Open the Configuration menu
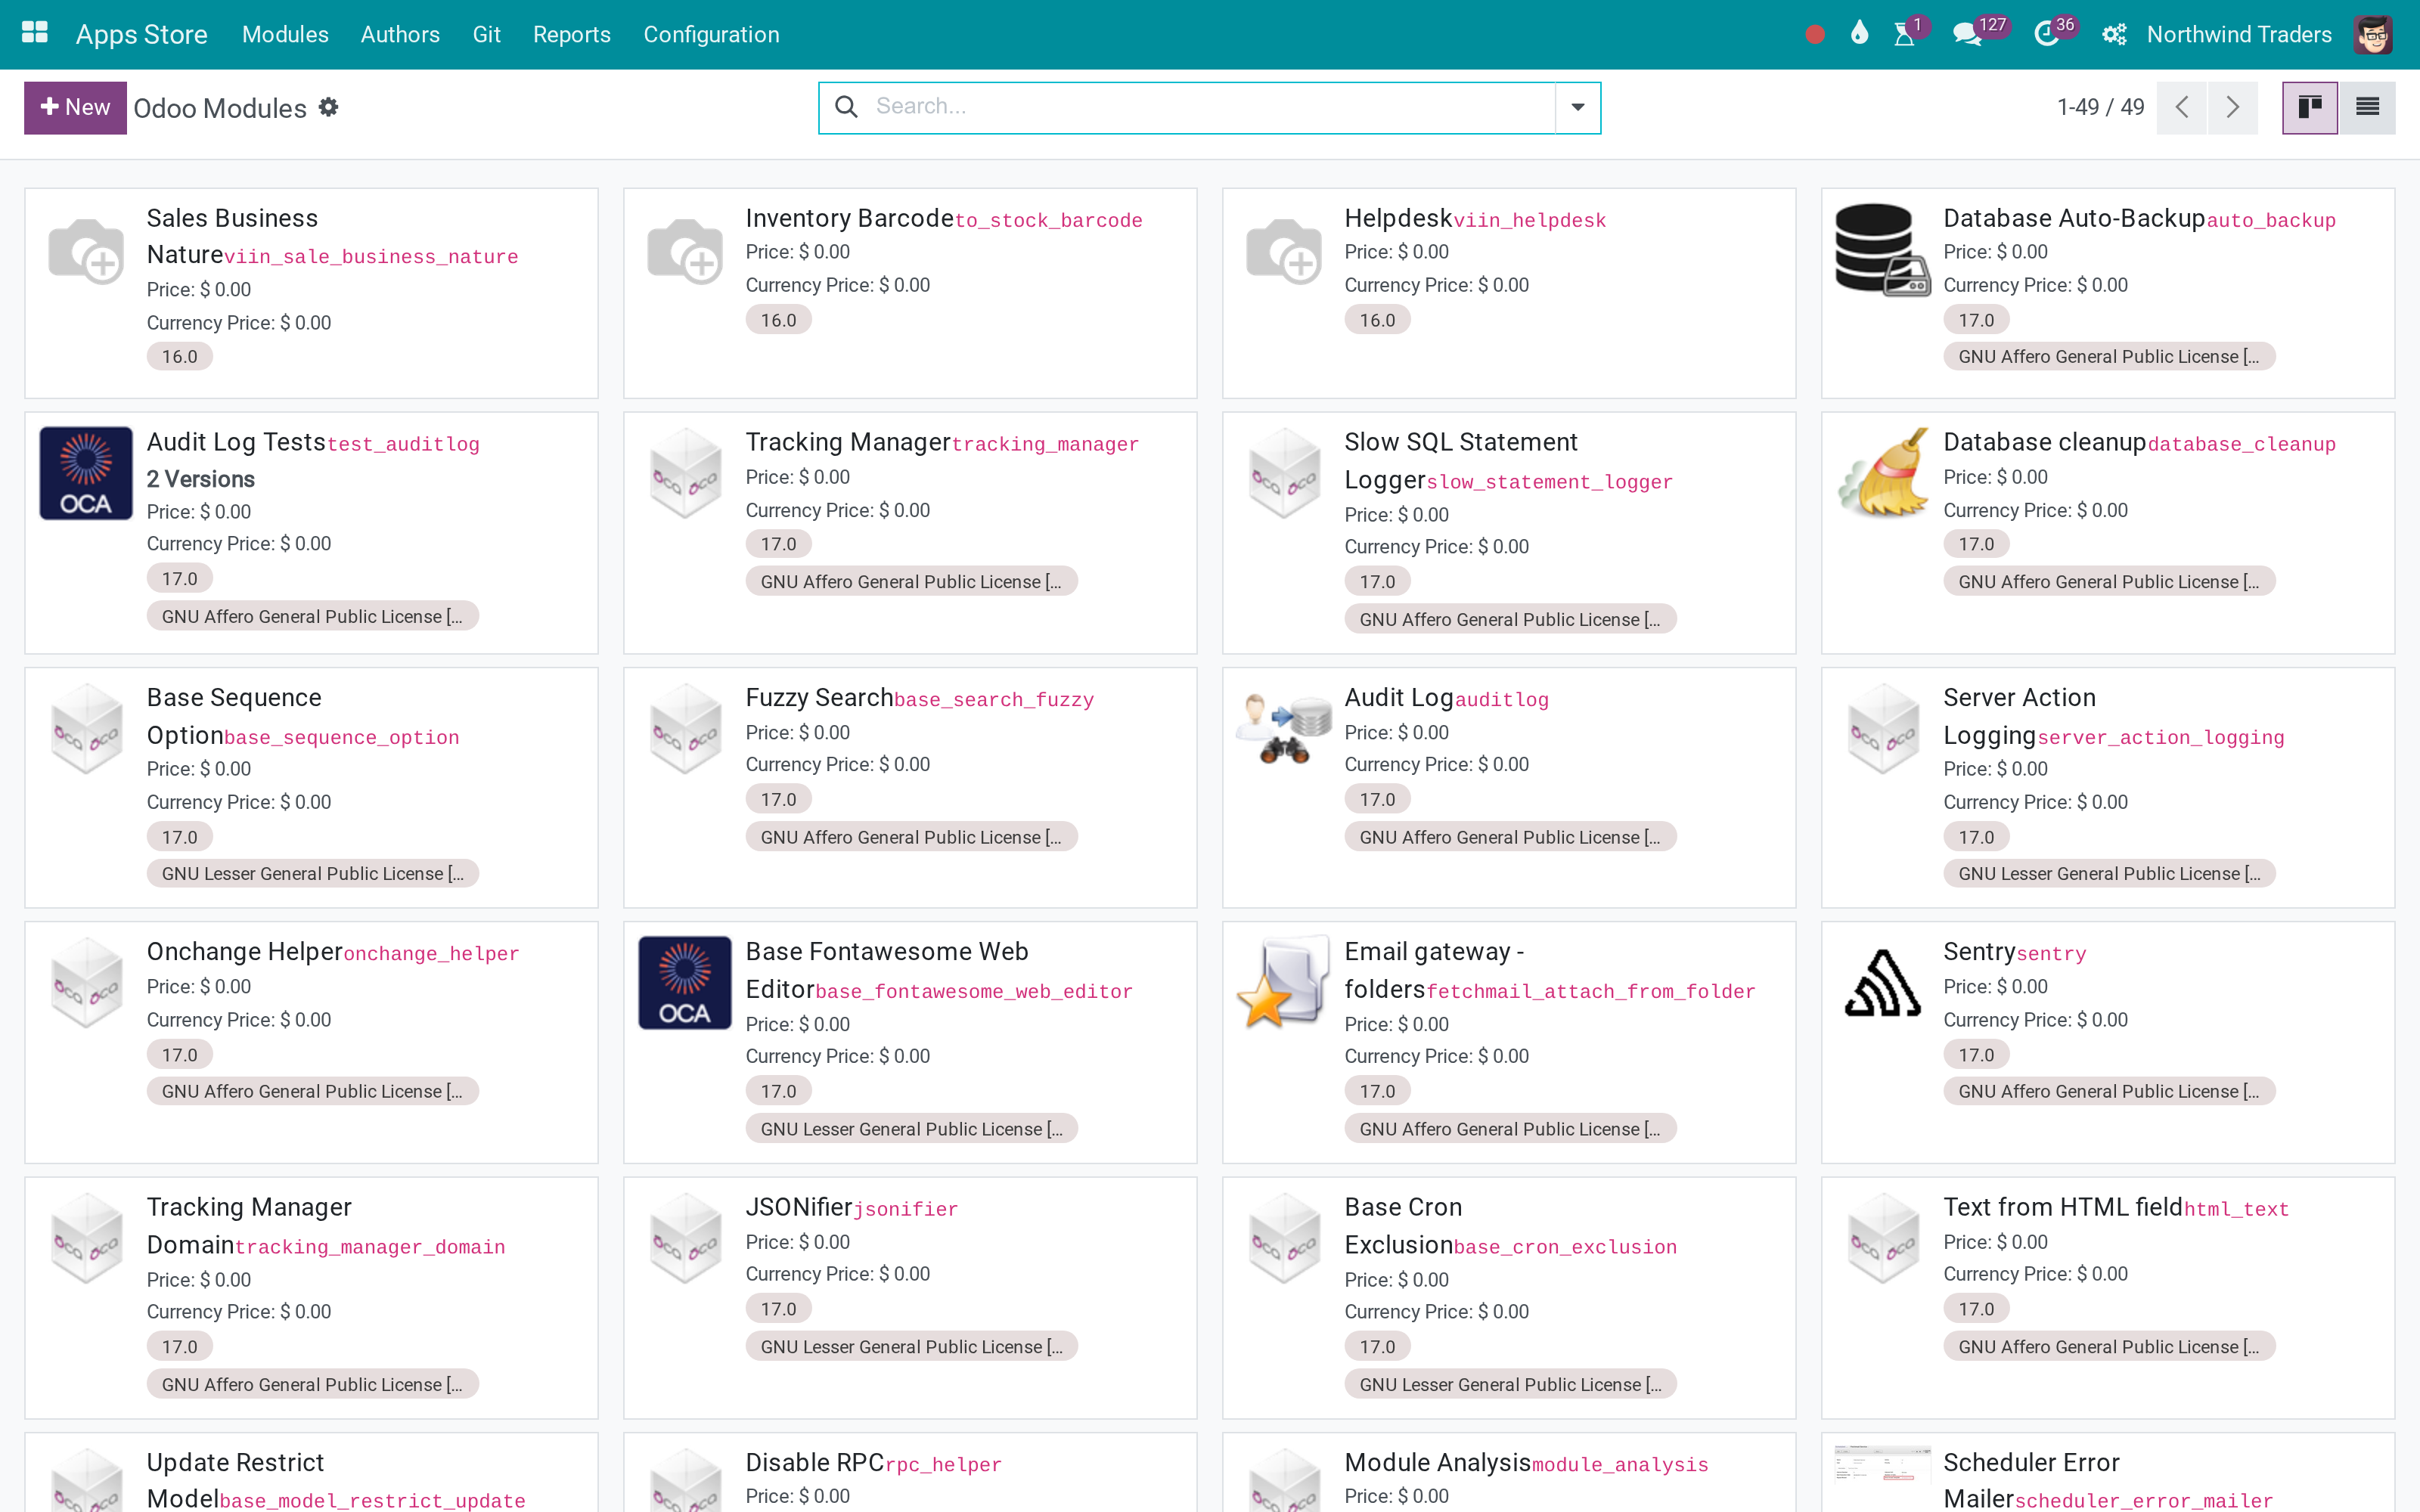Viewport: 2420px width, 1512px height. coord(711,34)
